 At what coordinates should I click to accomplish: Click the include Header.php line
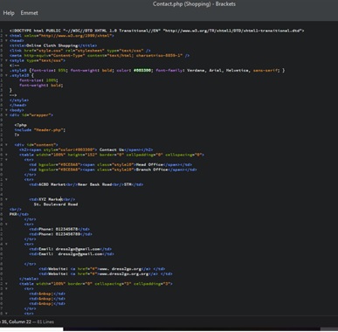(x=40, y=130)
